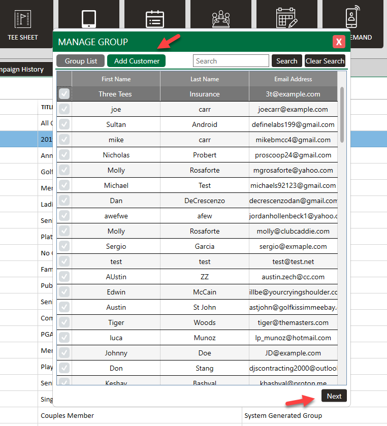Click the Next button

(x=334, y=396)
